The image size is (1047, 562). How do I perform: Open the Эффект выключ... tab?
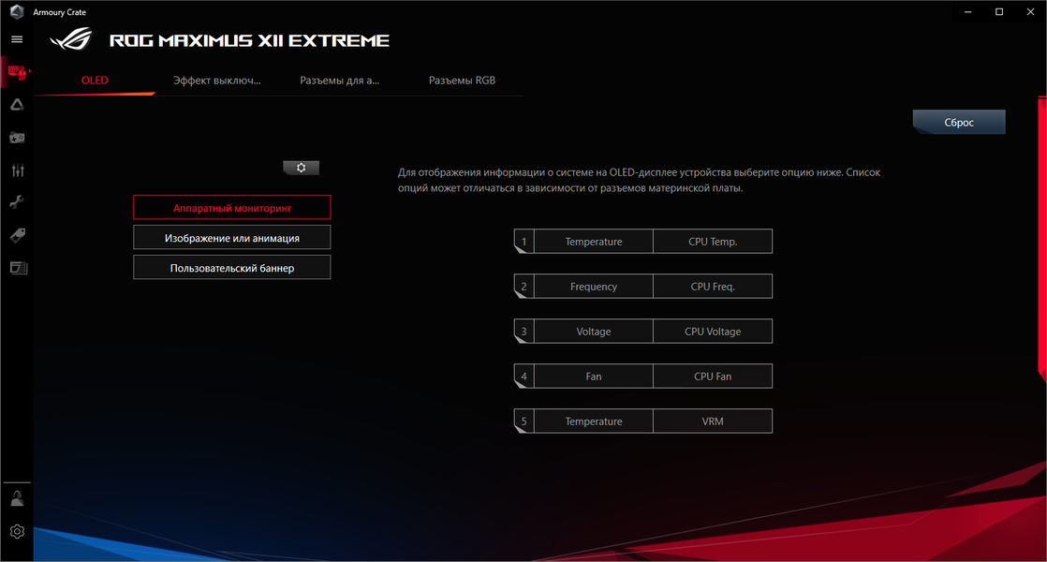(x=217, y=81)
